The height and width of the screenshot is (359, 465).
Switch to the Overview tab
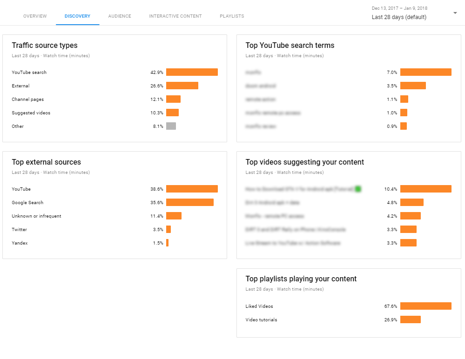[x=35, y=16]
